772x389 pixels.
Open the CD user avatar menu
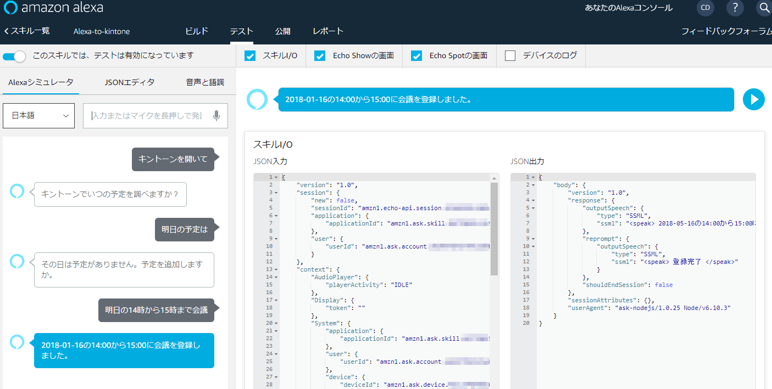(705, 8)
